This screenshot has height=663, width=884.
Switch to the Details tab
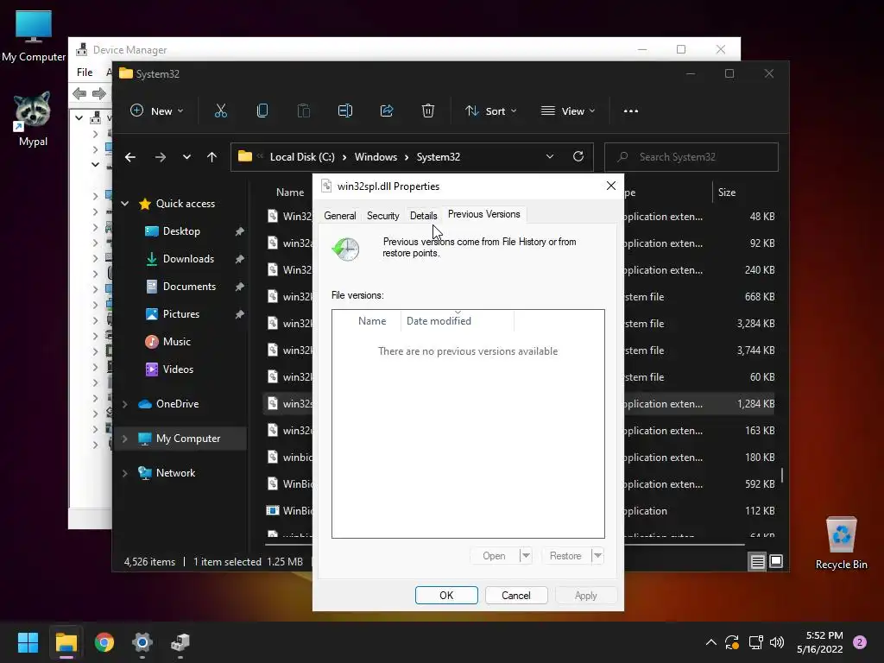[x=423, y=215]
